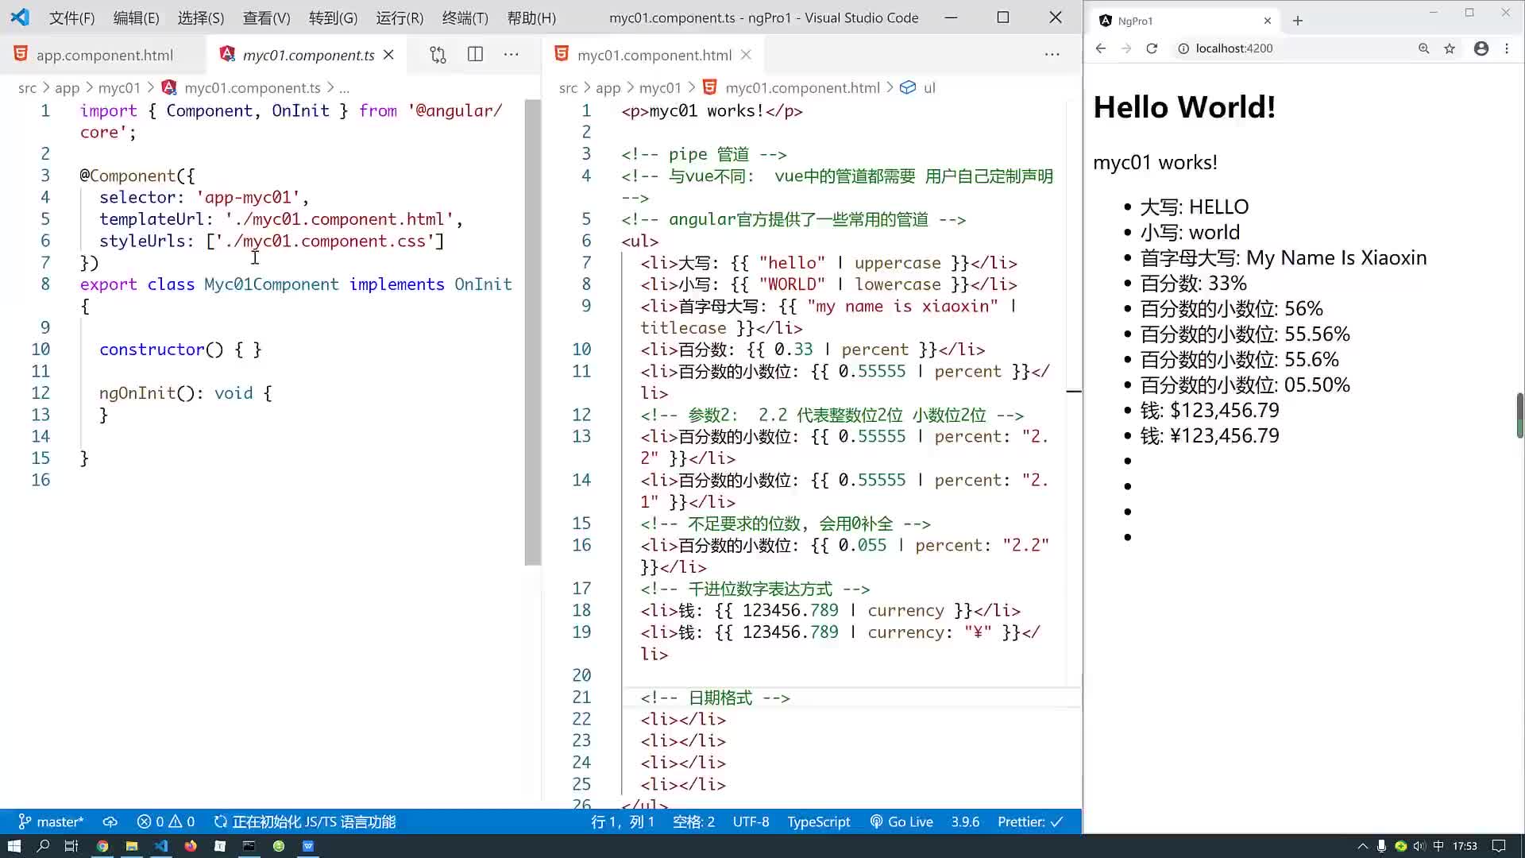
Task: Click the zoom magnifier icon in Chrome address bar
Action: (x=1423, y=48)
